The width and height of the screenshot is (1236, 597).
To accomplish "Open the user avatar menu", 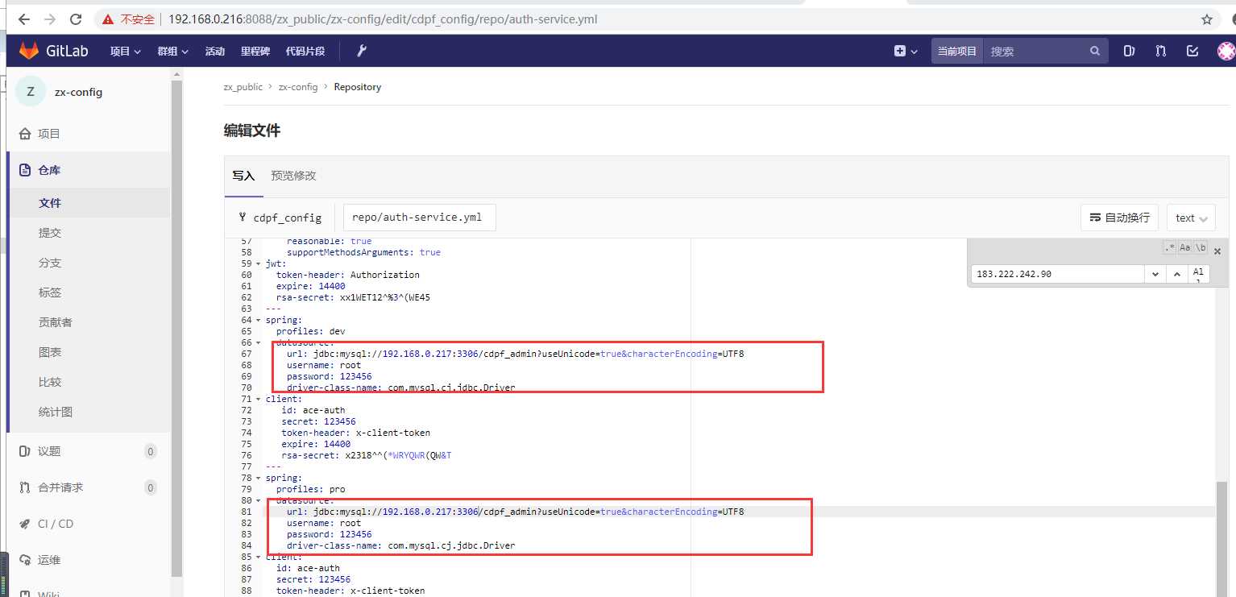I will click(x=1226, y=51).
